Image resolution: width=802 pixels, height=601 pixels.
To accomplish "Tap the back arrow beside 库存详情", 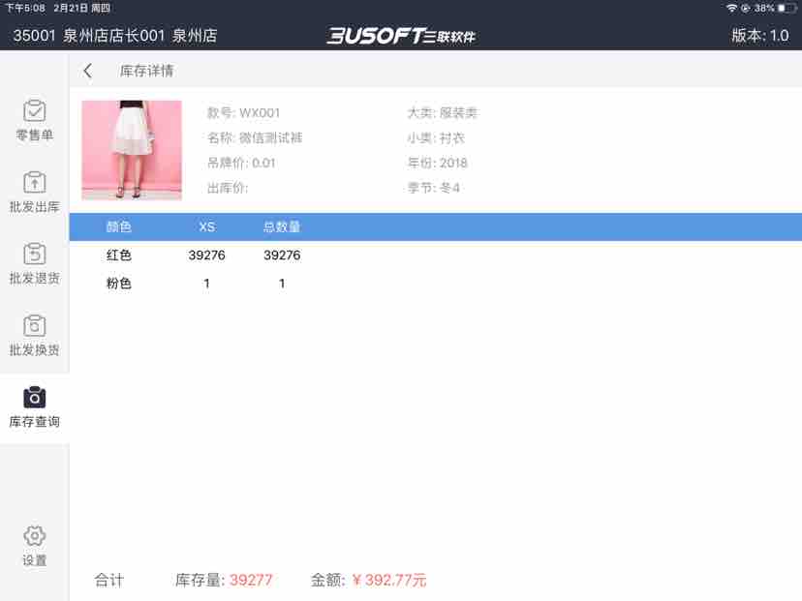I will pyautogui.click(x=88, y=71).
